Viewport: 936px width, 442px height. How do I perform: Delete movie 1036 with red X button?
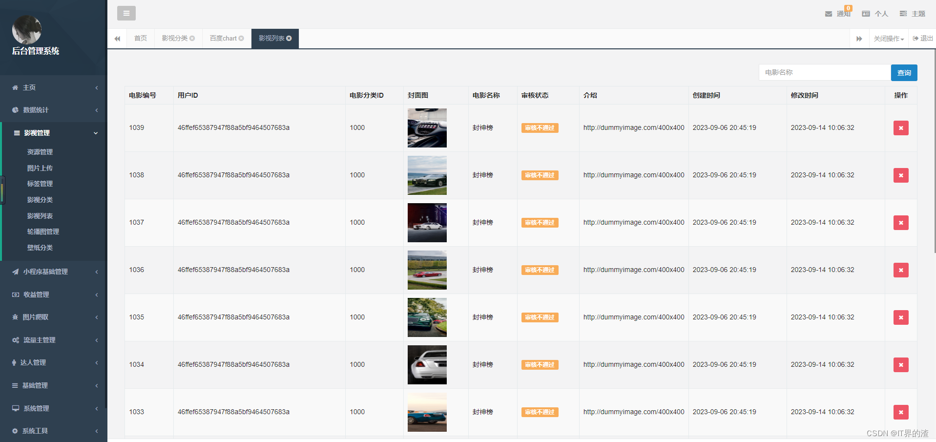[x=901, y=270]
